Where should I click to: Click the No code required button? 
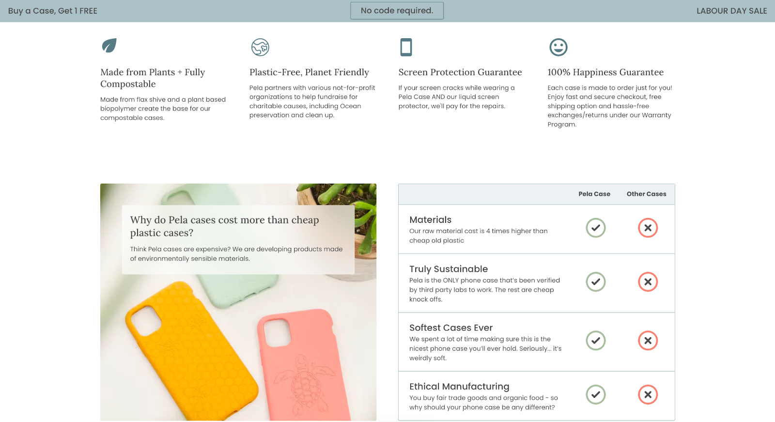click(x=397, y=11)
